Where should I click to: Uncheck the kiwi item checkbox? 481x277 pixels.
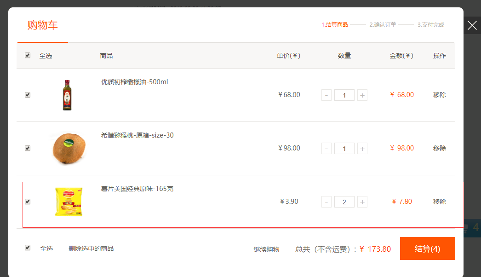28,148
